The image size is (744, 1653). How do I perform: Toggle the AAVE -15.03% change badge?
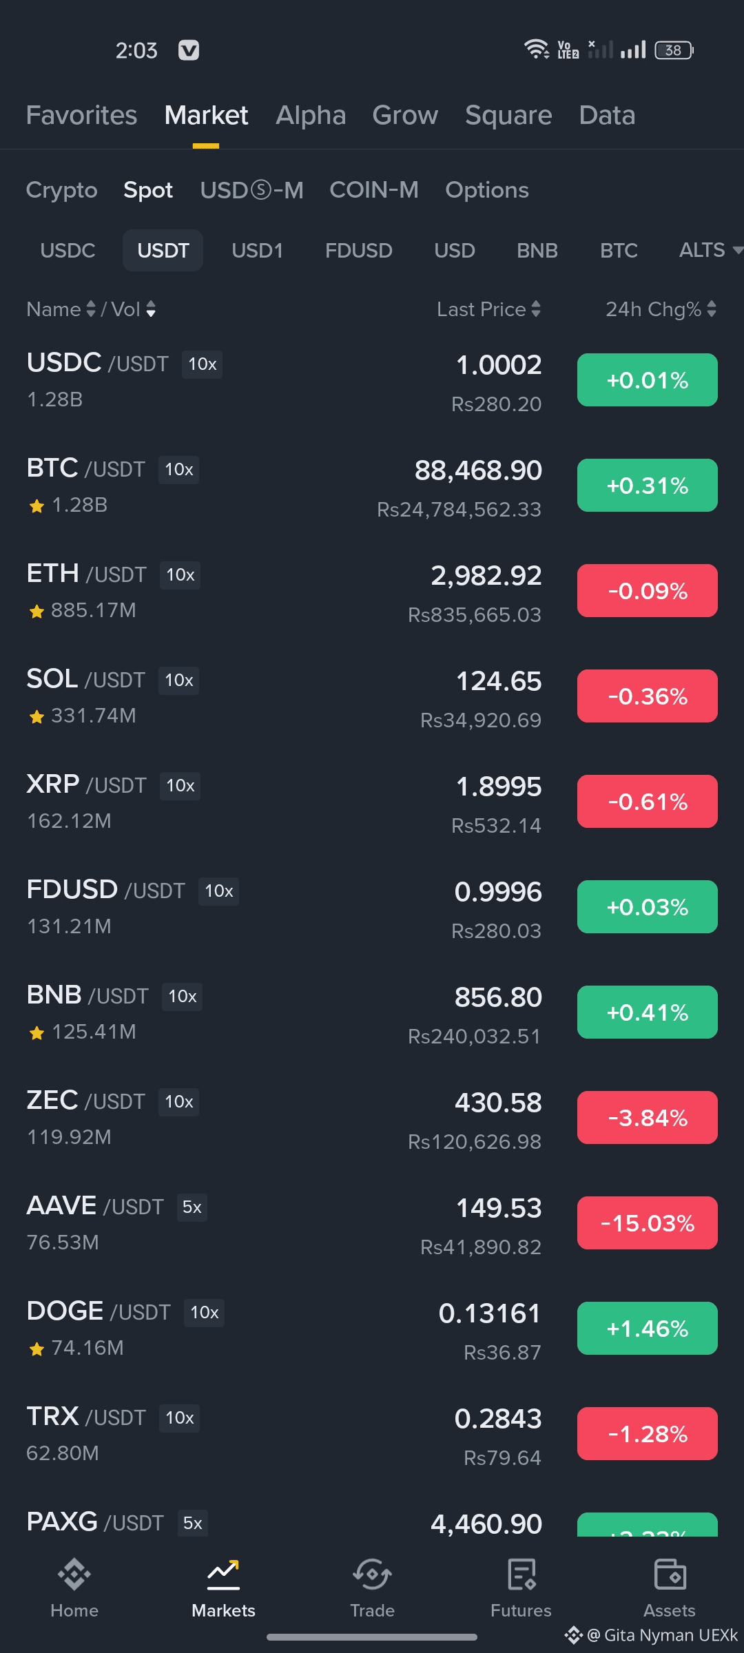coord(647,1223)
